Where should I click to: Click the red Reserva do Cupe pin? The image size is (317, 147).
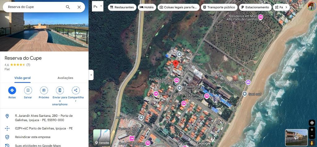coord(176,63)
